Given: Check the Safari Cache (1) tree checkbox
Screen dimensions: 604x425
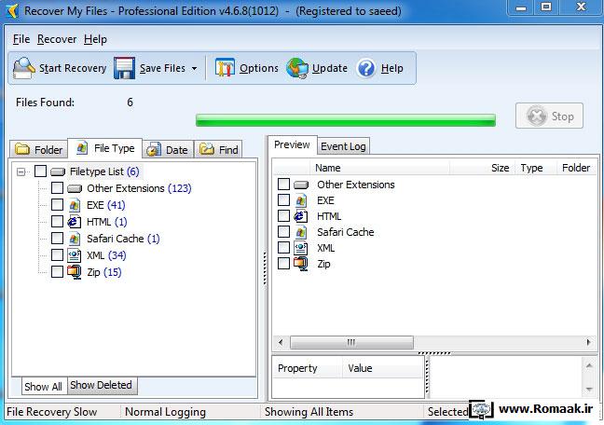Looking at the screenshot, I should point(57,238).
